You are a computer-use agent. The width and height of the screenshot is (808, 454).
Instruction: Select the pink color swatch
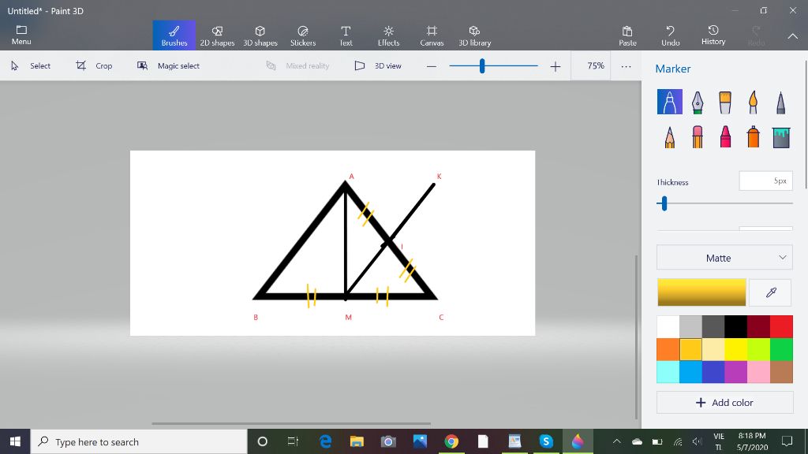(x=758, y=372)
